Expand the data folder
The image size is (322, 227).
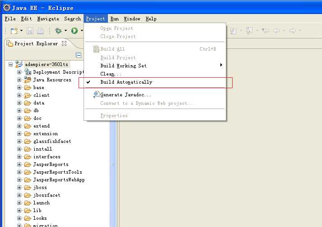[19, 103]
